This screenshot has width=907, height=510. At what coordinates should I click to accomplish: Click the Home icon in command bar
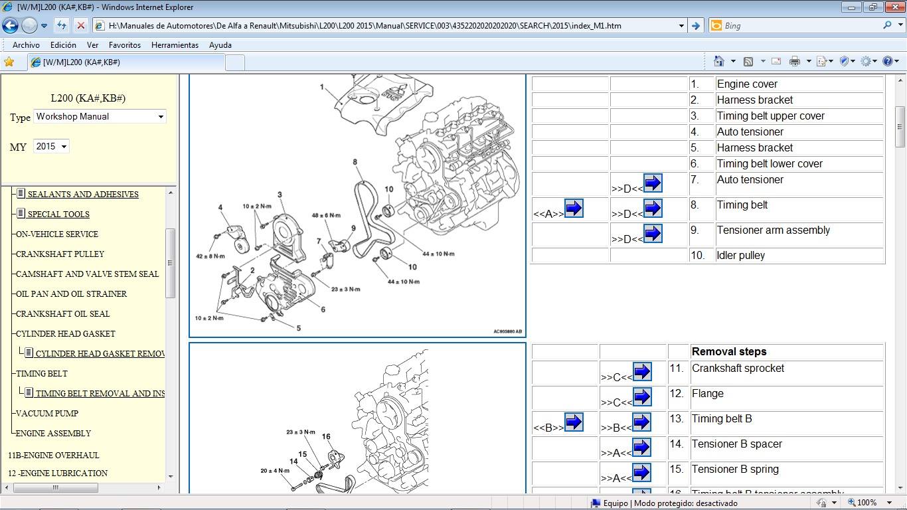pyautogui.click(x=718, y=61)
